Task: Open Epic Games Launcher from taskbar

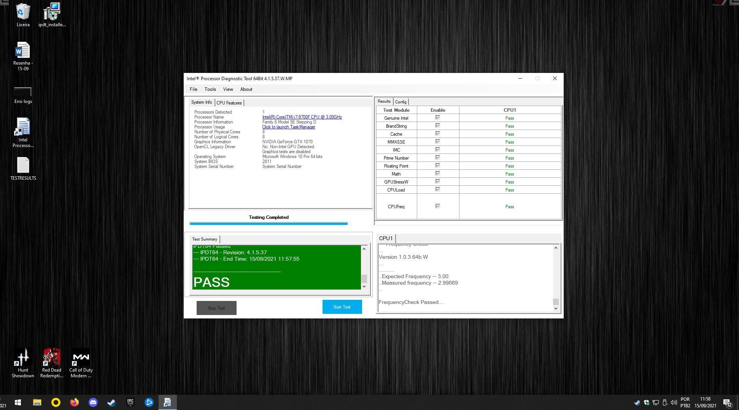Action: tap(130, 402)
